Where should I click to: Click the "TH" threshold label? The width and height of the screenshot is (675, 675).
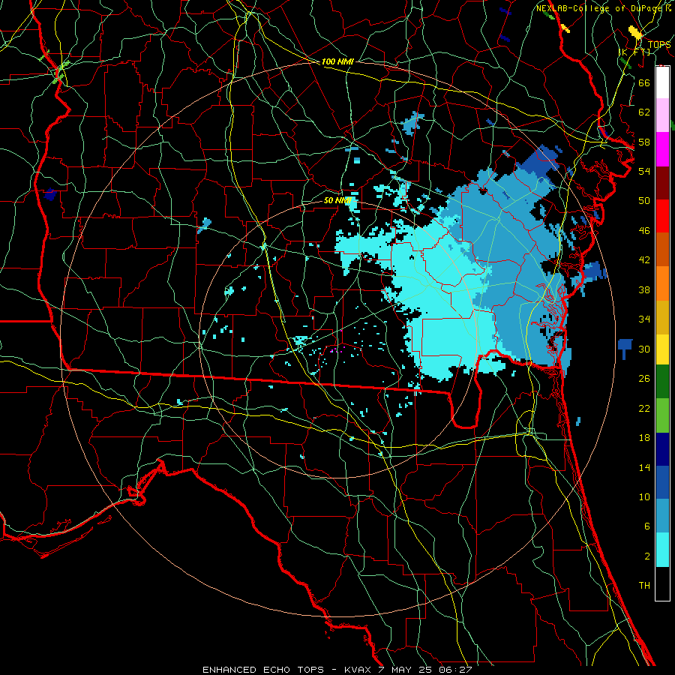[x=644, y=586]
